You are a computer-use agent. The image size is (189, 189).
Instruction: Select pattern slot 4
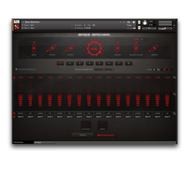tap(89, 63)
